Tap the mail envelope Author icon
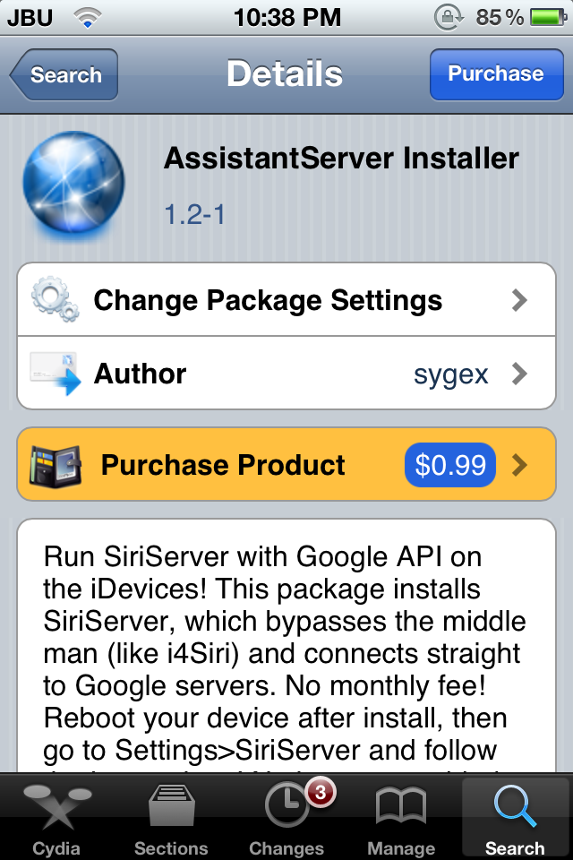This screenshot has width=573, height=860. click(x=55, y=374)
